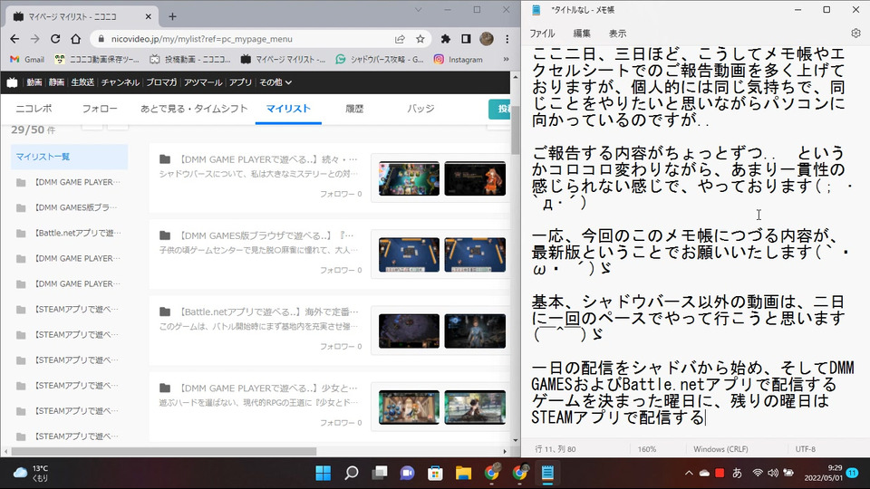
Task: Go back in Chrome
Action: click(x=14, y=39)
